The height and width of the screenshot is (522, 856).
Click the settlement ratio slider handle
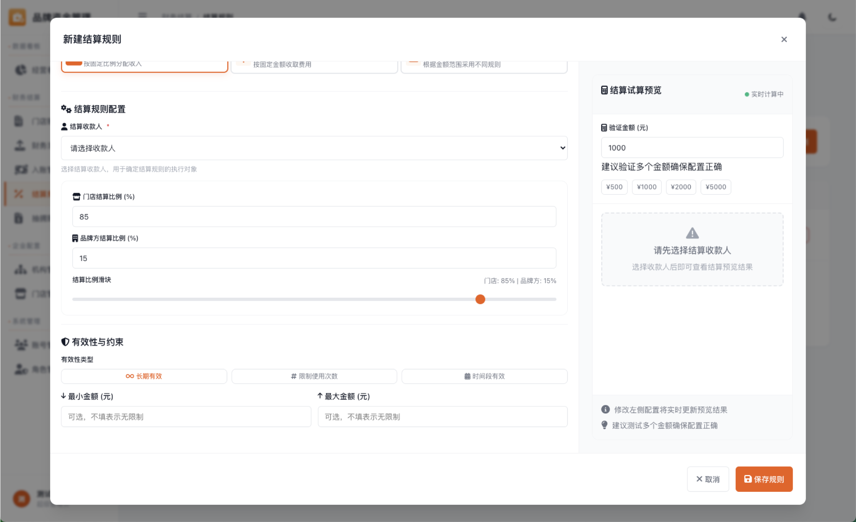[480, 300]
